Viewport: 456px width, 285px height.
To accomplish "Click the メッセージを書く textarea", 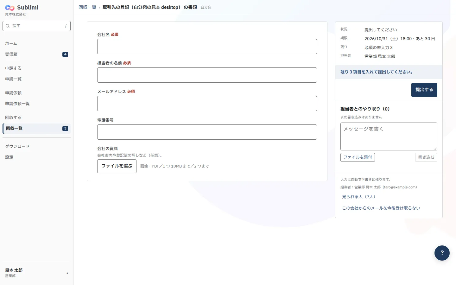I will tap(389, 136).
